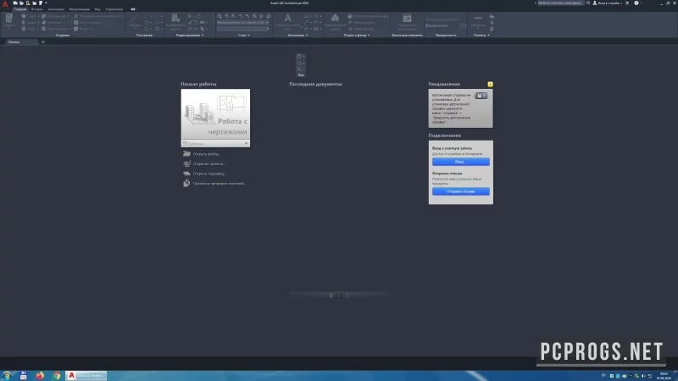
Task: Click the Открыть проект link
Action: click(x=209, y=163)
